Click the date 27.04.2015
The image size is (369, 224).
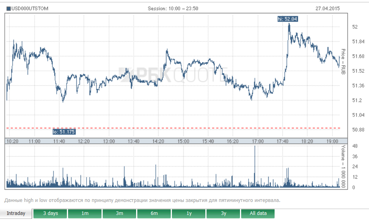(327, 8)
